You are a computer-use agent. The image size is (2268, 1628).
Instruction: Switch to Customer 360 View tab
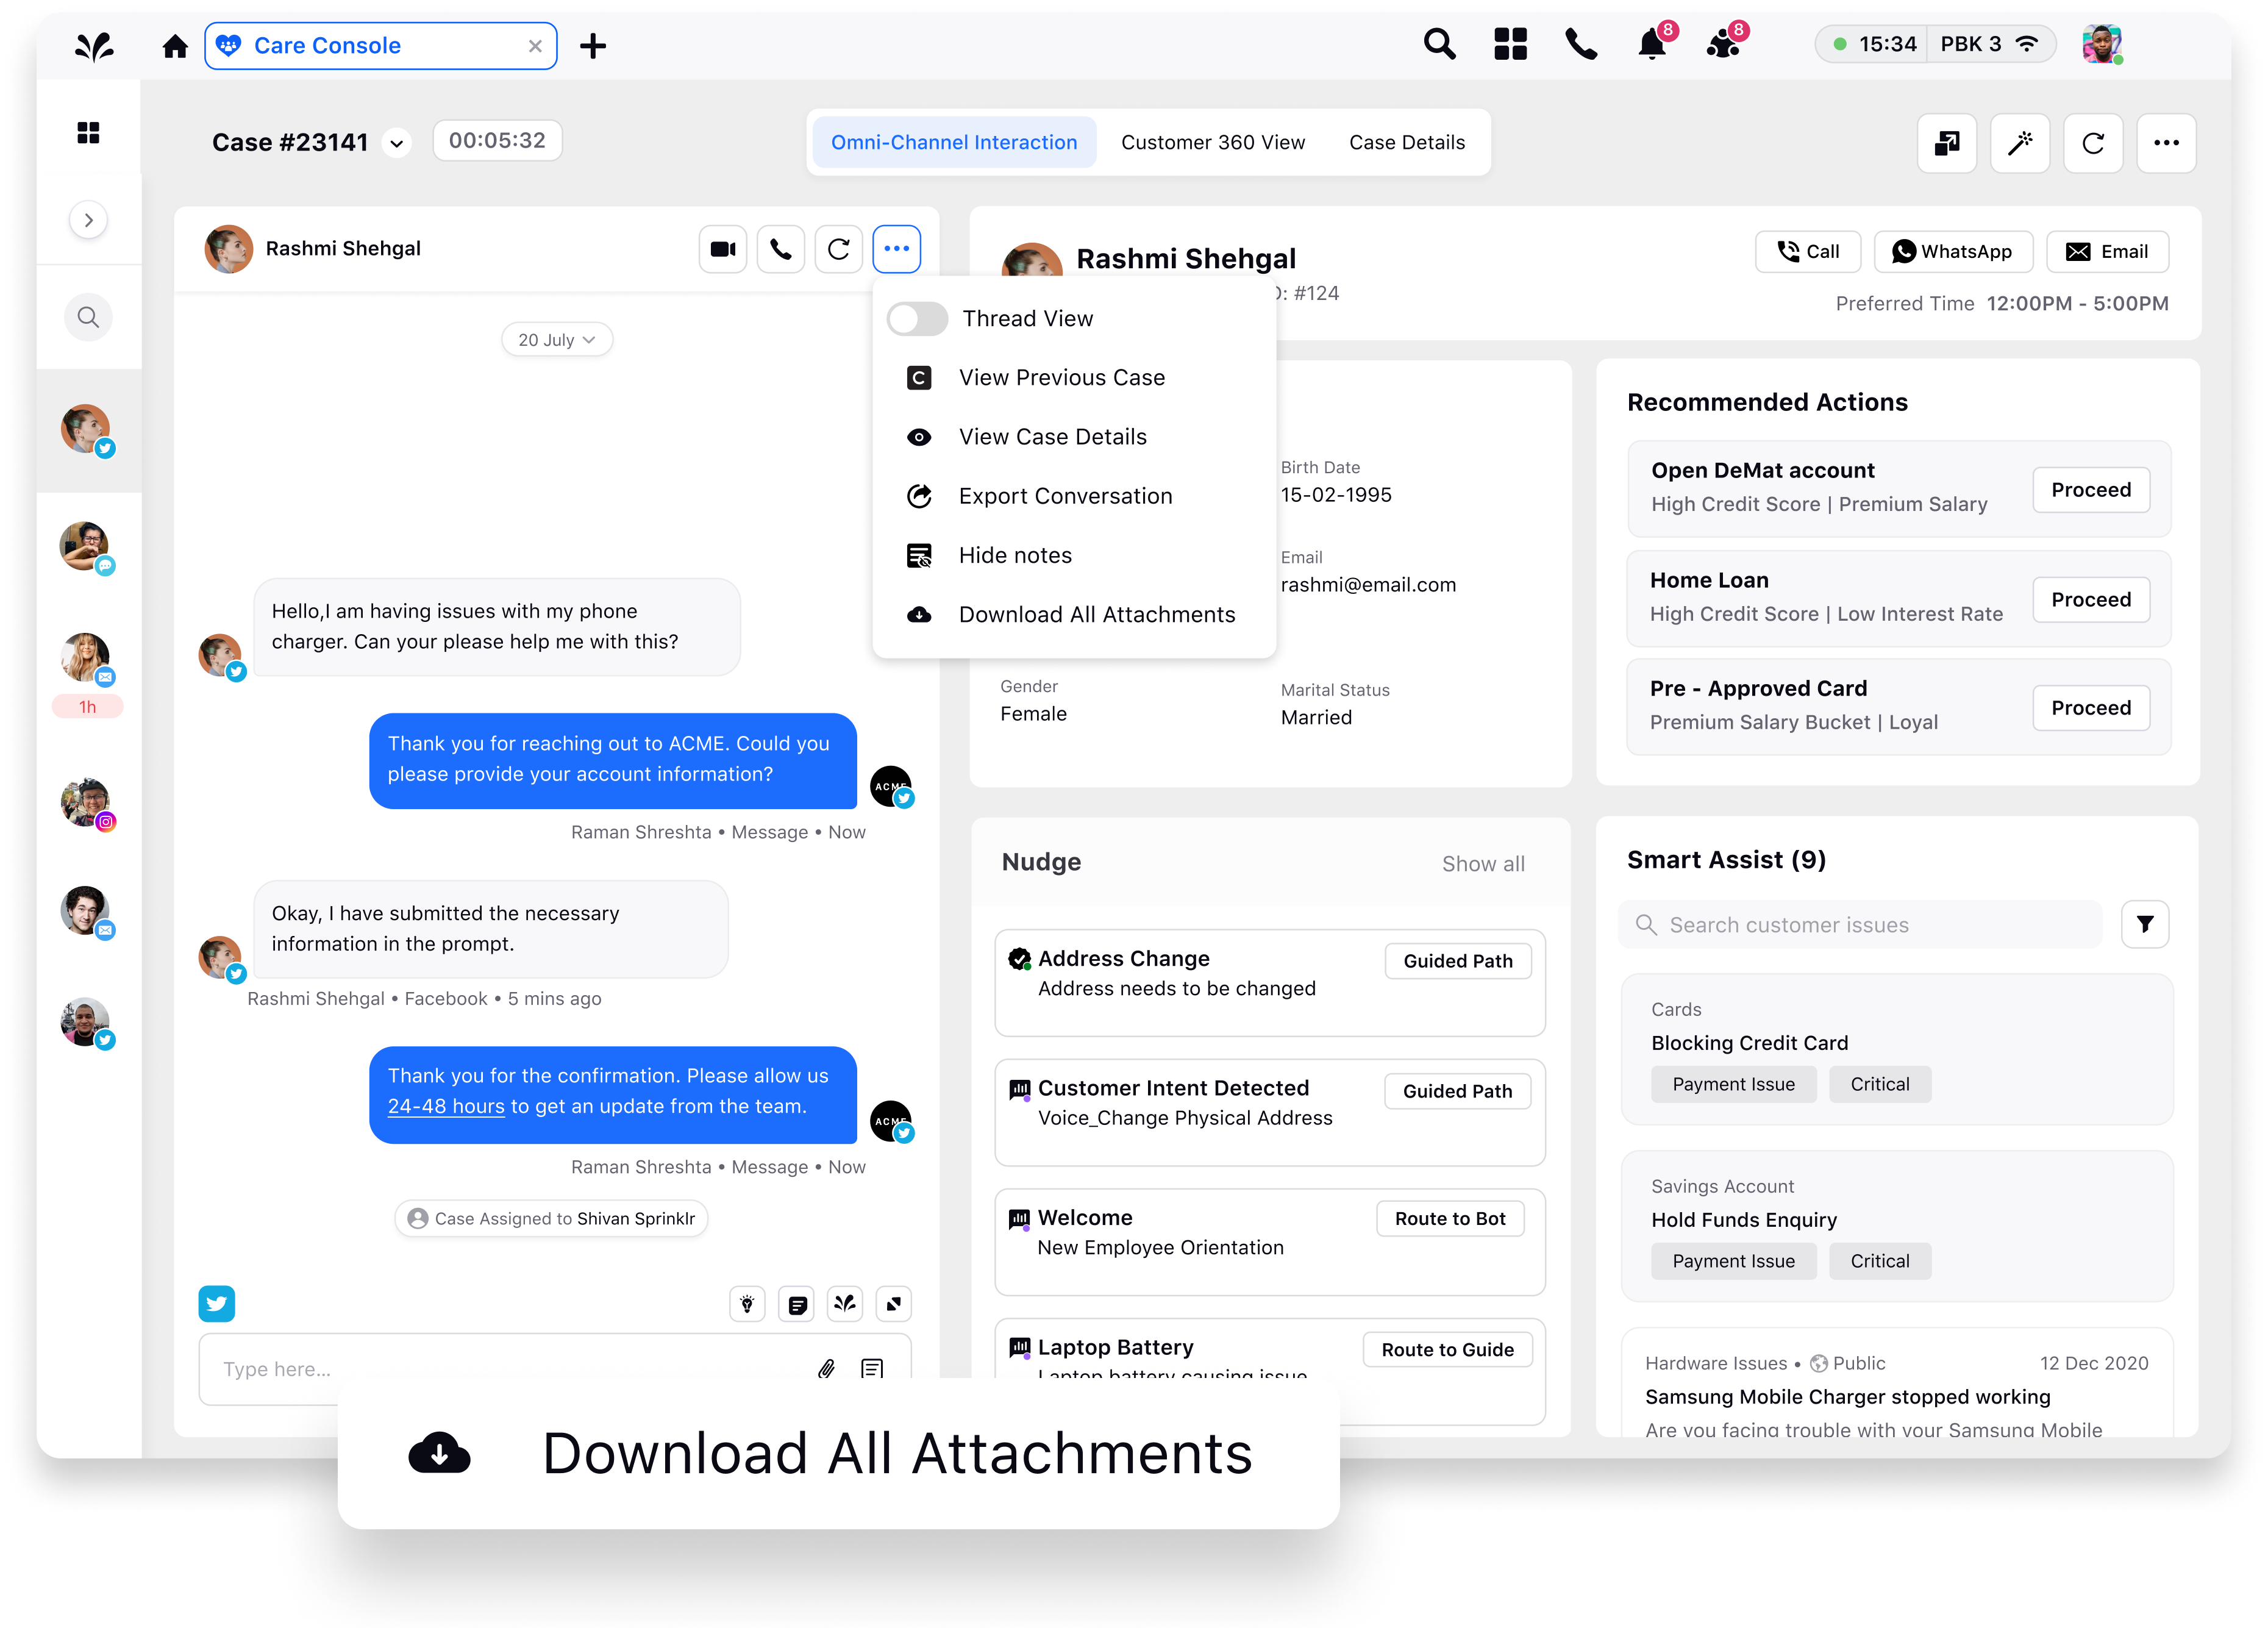click(x=1212, y=143)
